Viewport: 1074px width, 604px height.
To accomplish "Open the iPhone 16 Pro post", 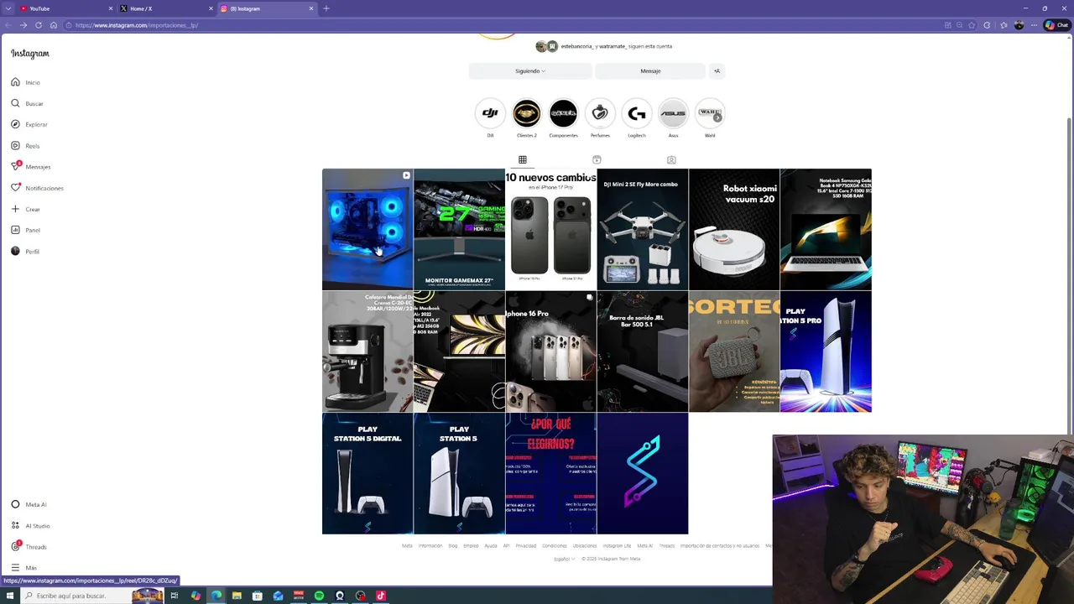I will 550,351.
